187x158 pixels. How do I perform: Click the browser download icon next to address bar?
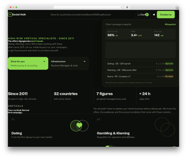tap(127, 7)
